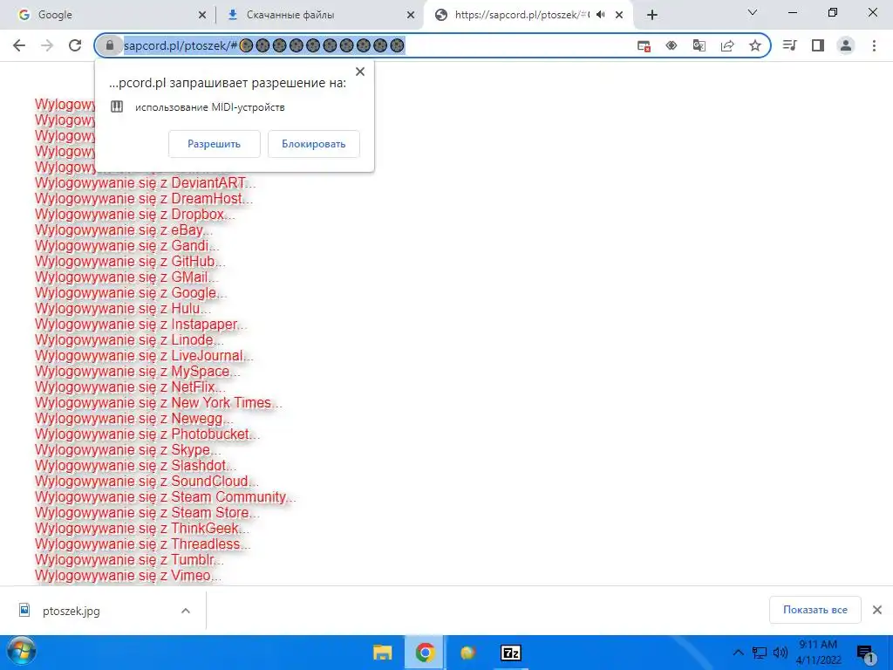
Task: Open the downloaded ptoszek.jpg file
Action: point(72,611)
